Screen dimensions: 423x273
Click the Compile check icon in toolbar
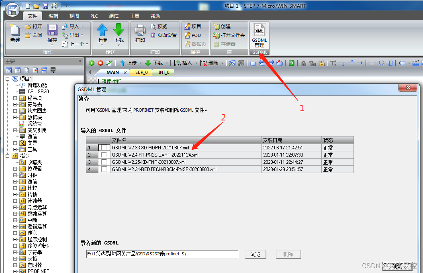pyautogui.click(x=109, y=63)
